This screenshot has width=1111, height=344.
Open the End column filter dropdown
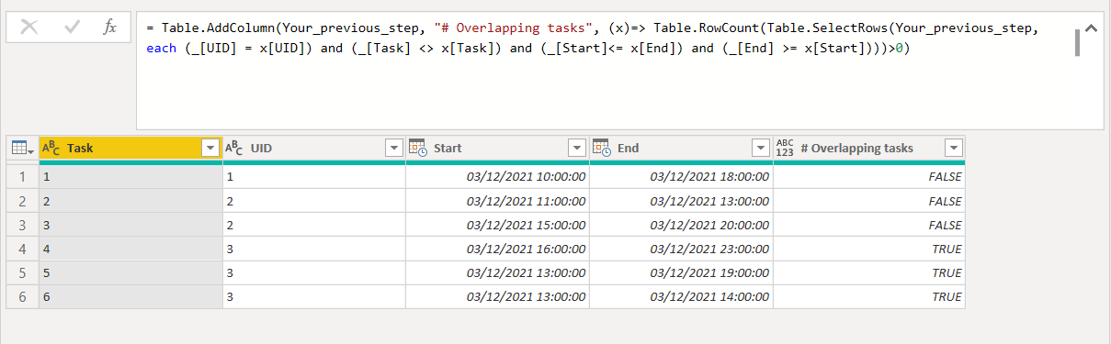(761, 148)
